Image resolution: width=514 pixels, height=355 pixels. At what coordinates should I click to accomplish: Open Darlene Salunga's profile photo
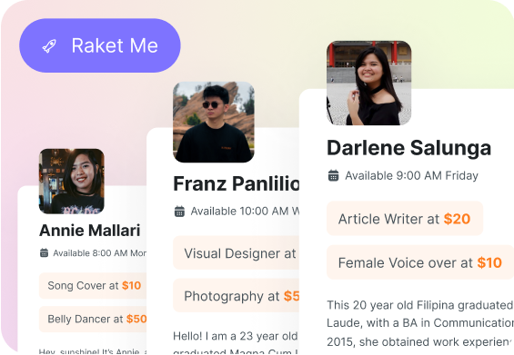tap(369, 83)
